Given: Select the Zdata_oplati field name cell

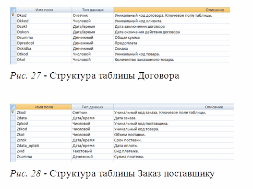Looking at the screenshot, I should click(44, 146).
